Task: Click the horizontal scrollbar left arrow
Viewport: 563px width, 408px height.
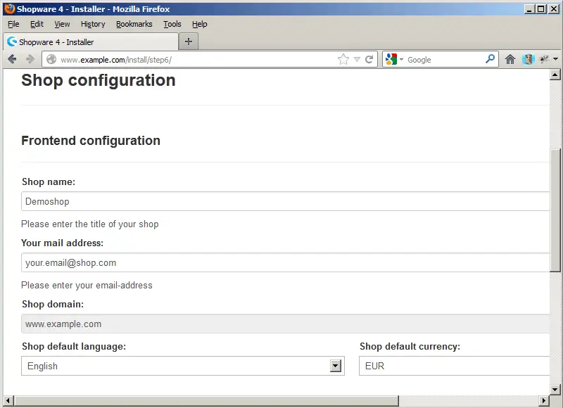Action: [8, 400]
